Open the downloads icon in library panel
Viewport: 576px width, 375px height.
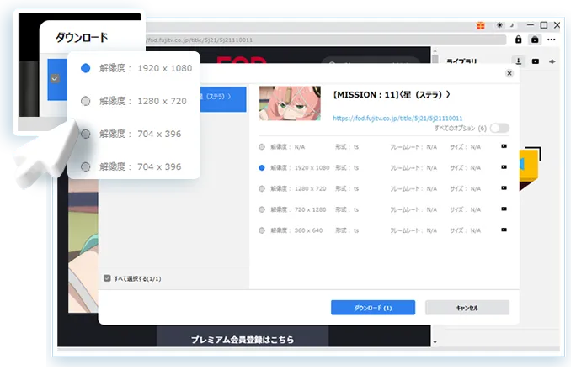tap(519, 61)
